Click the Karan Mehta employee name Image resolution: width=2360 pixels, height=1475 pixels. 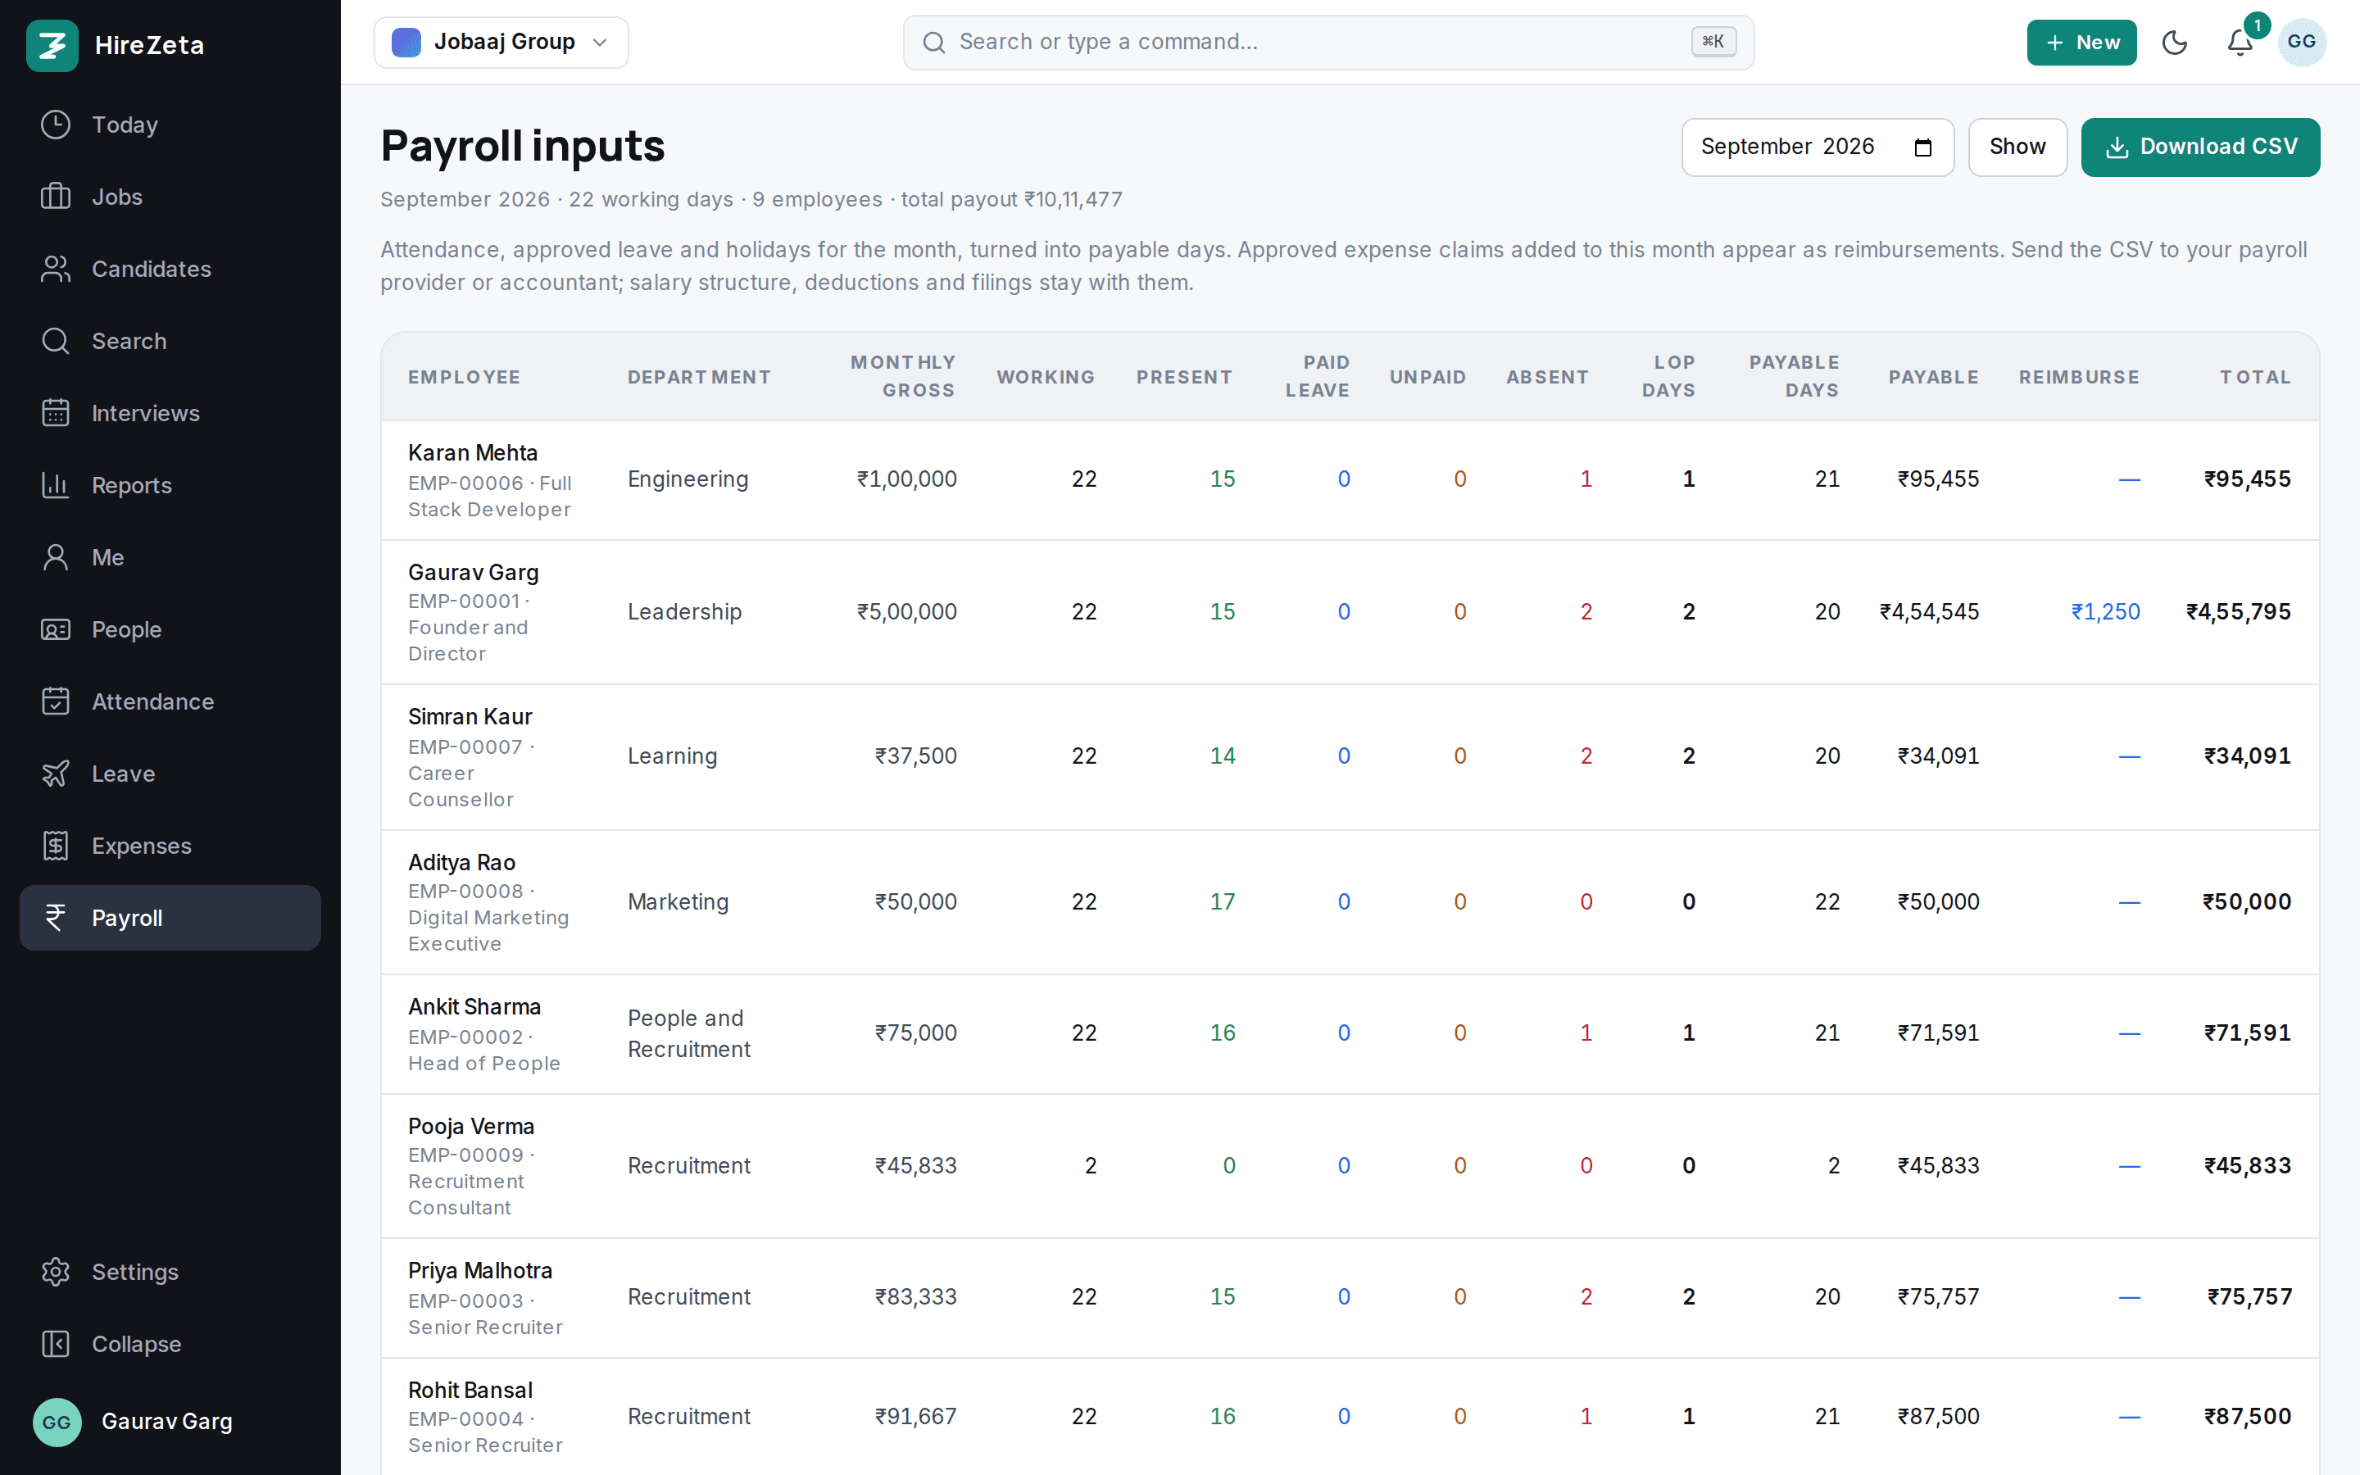click(473, 452)
